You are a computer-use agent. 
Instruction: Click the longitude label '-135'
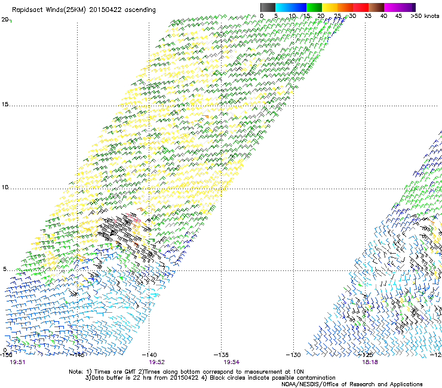[x=221, y=355]
